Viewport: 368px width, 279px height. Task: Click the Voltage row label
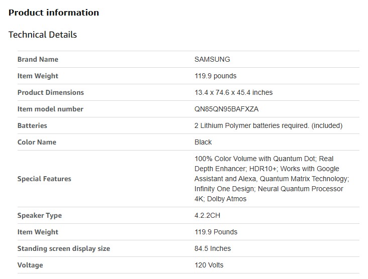pyautogui.click(x=30, y=265)
